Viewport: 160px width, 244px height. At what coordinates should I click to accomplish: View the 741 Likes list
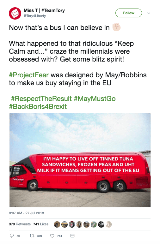click(x=41, y=224)
